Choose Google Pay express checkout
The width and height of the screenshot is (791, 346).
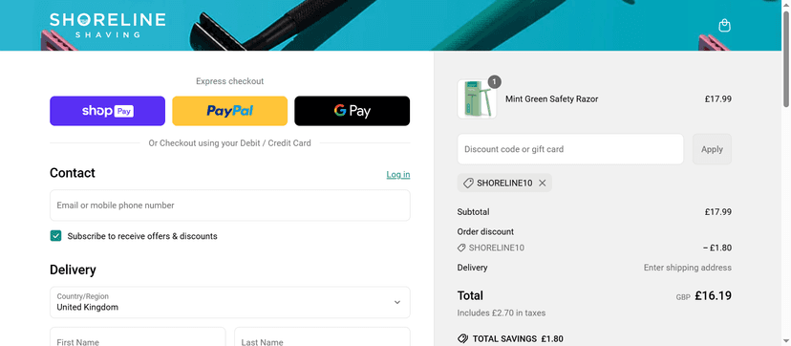(353, 111)
